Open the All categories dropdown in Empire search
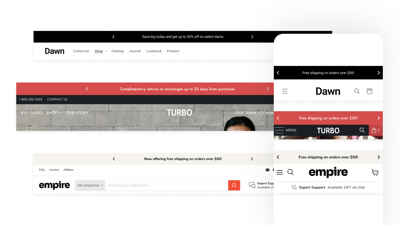The image size is (401, 225). [x=90, y=185]
